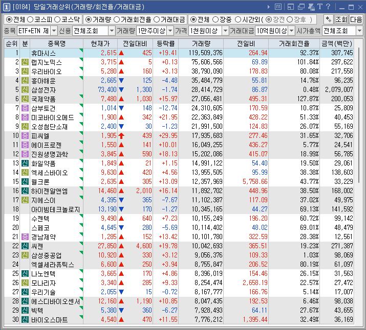Select the 시간외 radio button
This screenshot has height=330, width=366.
coord(238,19)
